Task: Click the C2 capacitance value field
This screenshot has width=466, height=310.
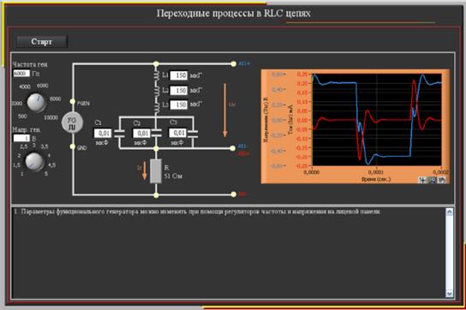Action: (141, 133)
